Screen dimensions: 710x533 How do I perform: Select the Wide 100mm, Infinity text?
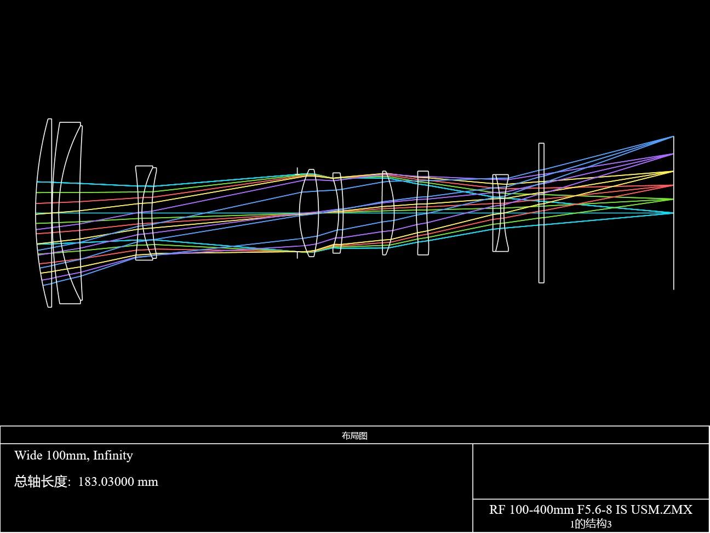tap(74, 455)
